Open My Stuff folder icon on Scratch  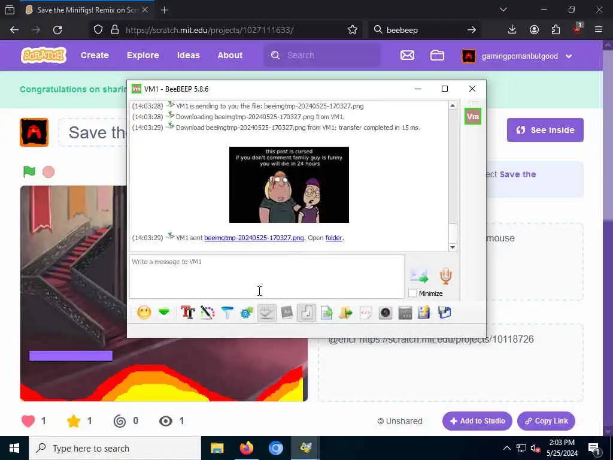click(437, 55)
